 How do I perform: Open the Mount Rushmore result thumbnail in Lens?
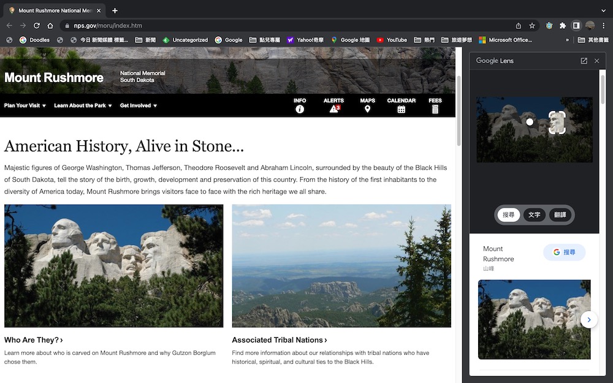click(x=534, y=319)
